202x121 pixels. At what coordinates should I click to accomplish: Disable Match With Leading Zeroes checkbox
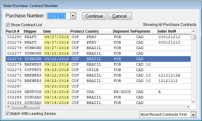point(7,114)
